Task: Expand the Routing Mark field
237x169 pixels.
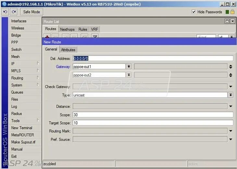Action: [x=231, y=131]
